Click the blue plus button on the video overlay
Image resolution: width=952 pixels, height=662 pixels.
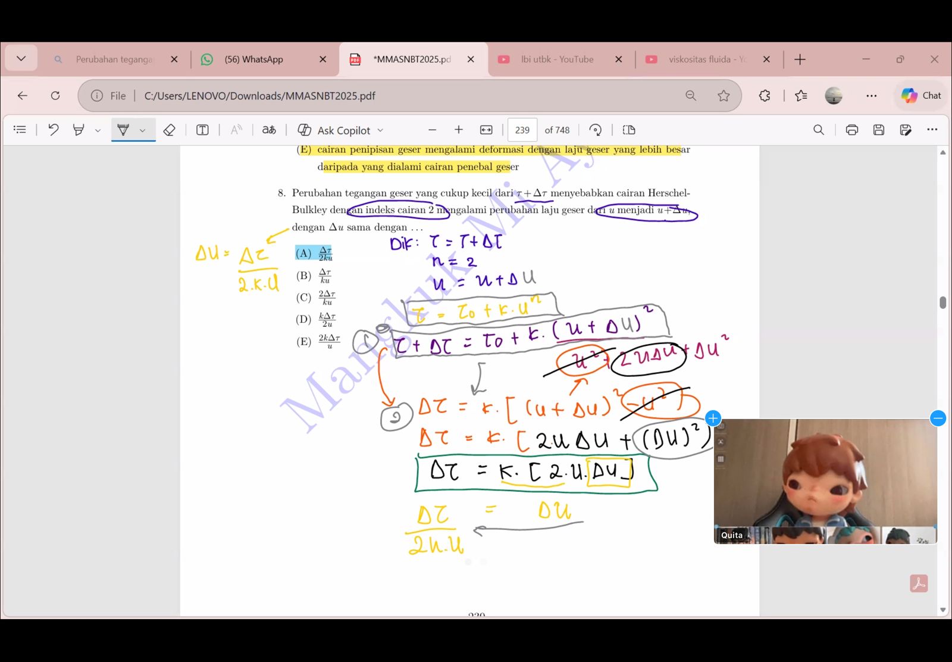tap(713, 418)
